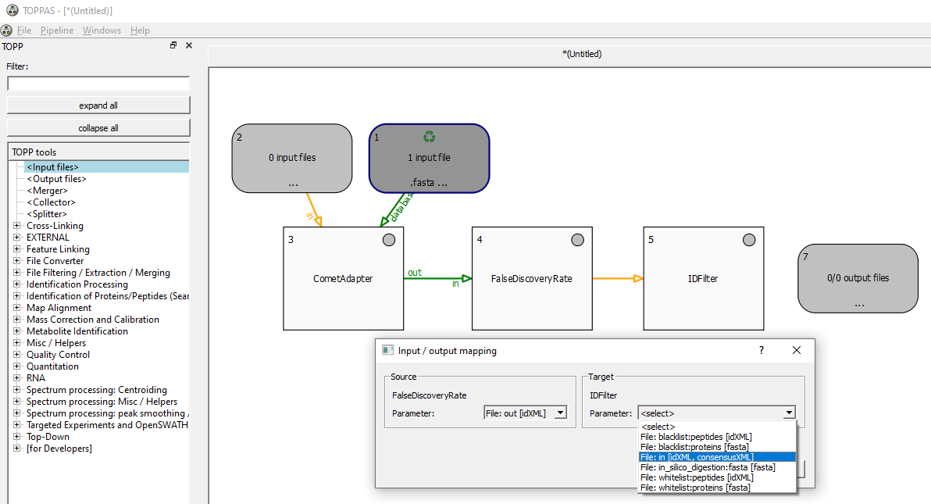Close the TOPP side panel
Viewport: 931px width, 504px height.
(189, 46)
